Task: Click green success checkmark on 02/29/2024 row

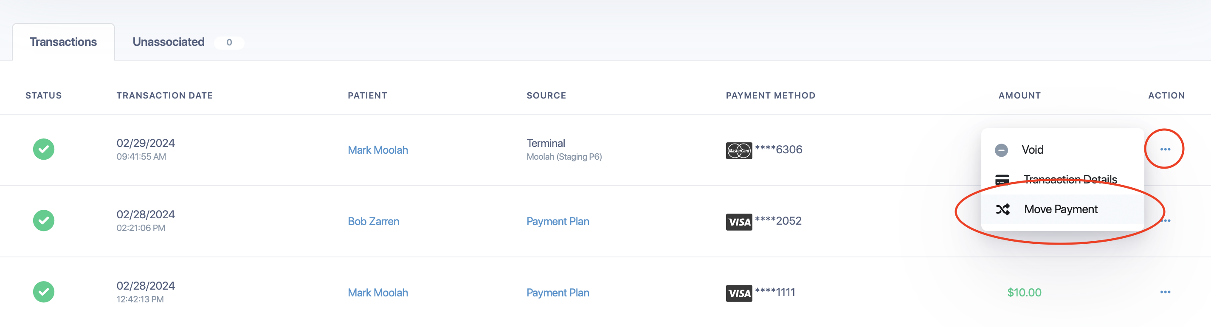Action: [44, 149]
